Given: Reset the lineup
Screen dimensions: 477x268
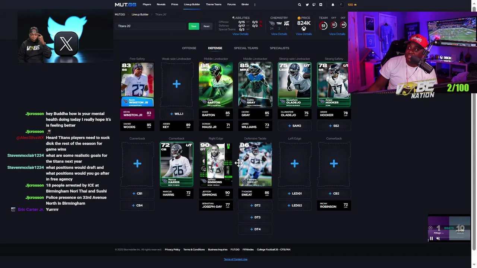Looking at the screenshot, I should [206, 26].
